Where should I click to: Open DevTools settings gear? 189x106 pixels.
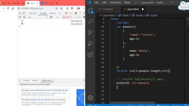[x=76, y=13]
